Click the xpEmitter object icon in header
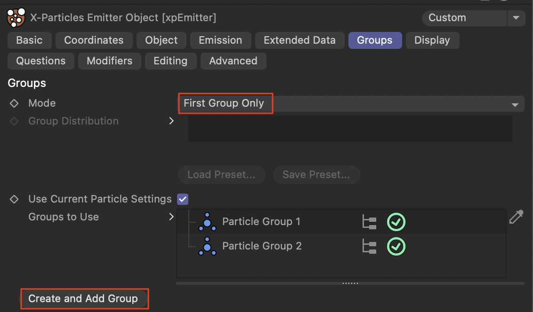The width and height of the screenshot is (533, 312). pos(16,18)
